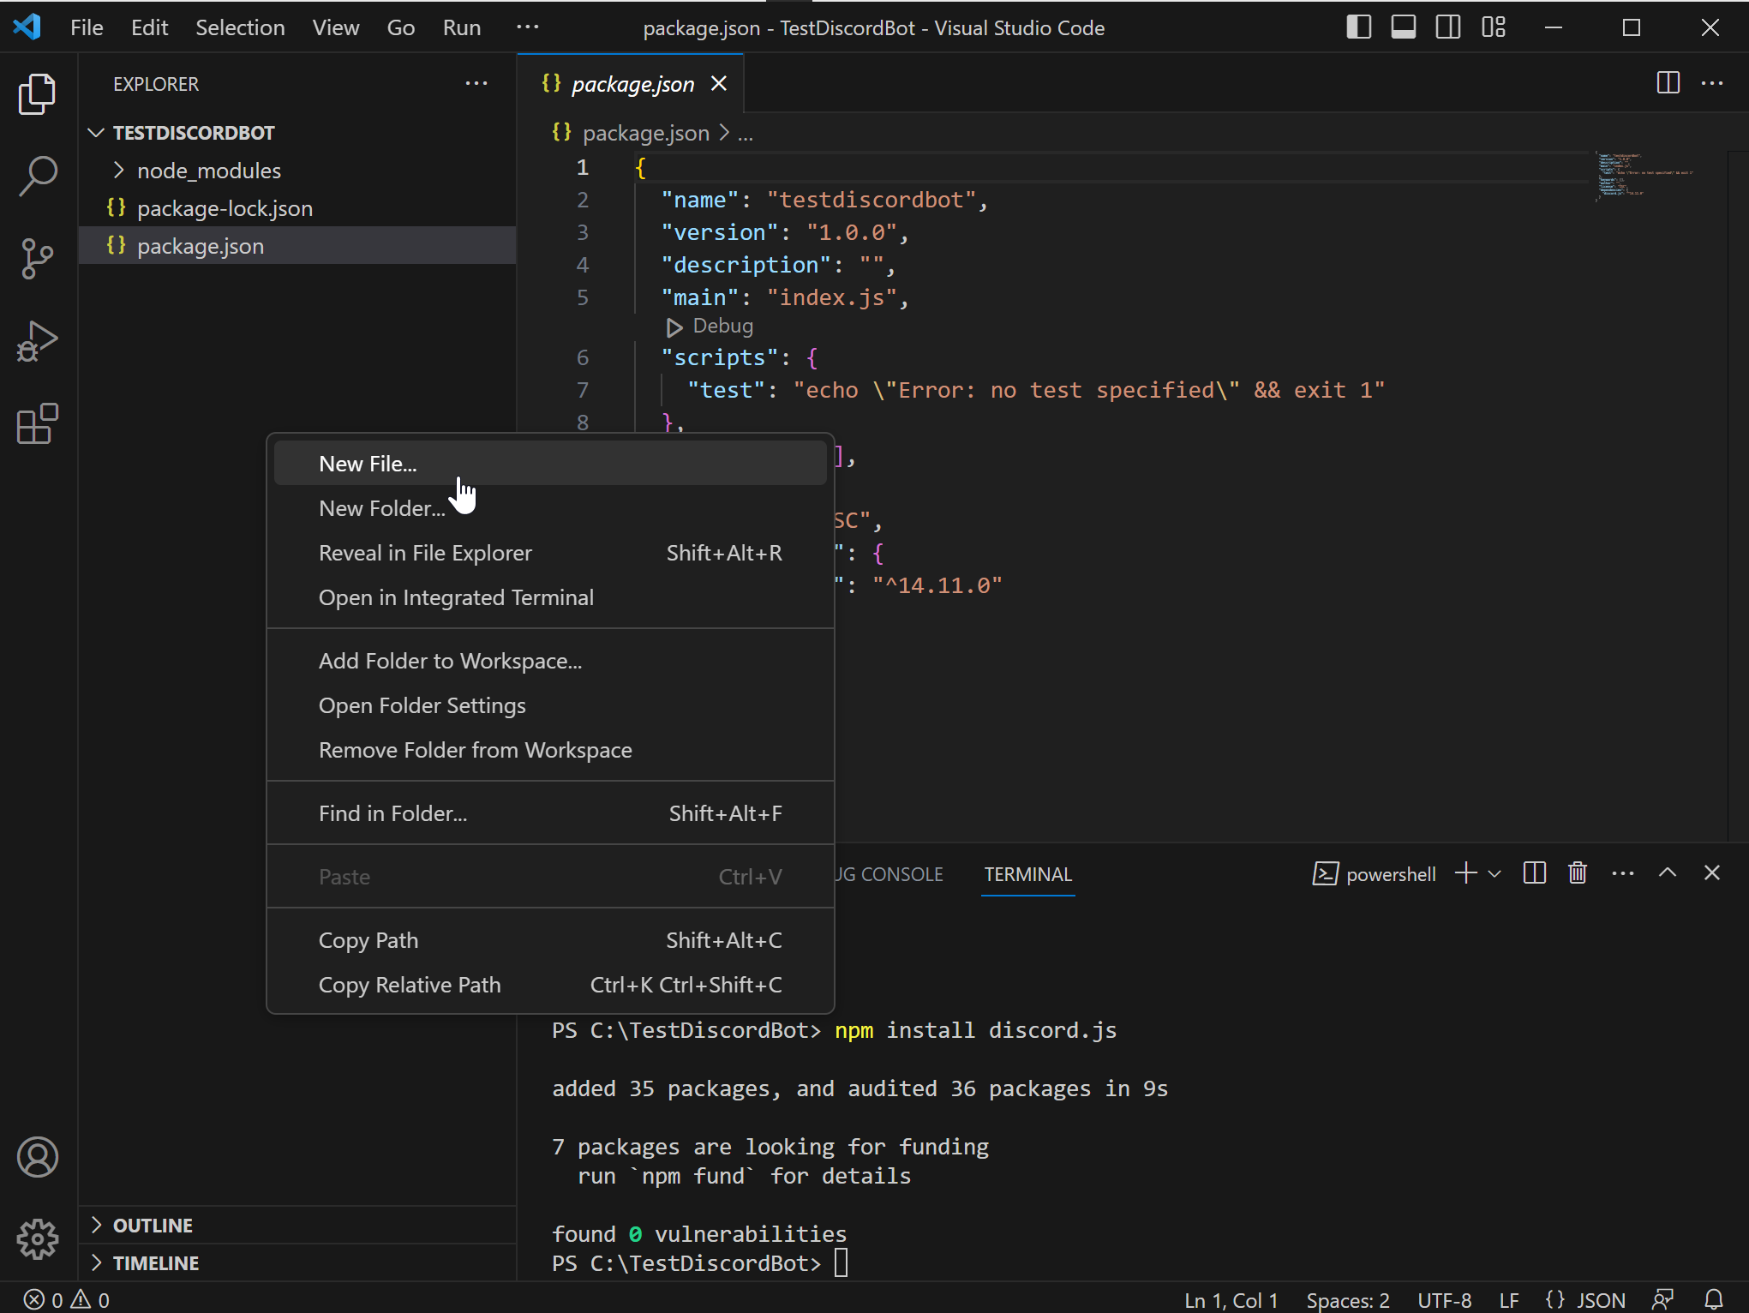Toggle the bottom panel visibility
This screenshot has width=1749, height=1313.
(x=1404, y=27)
